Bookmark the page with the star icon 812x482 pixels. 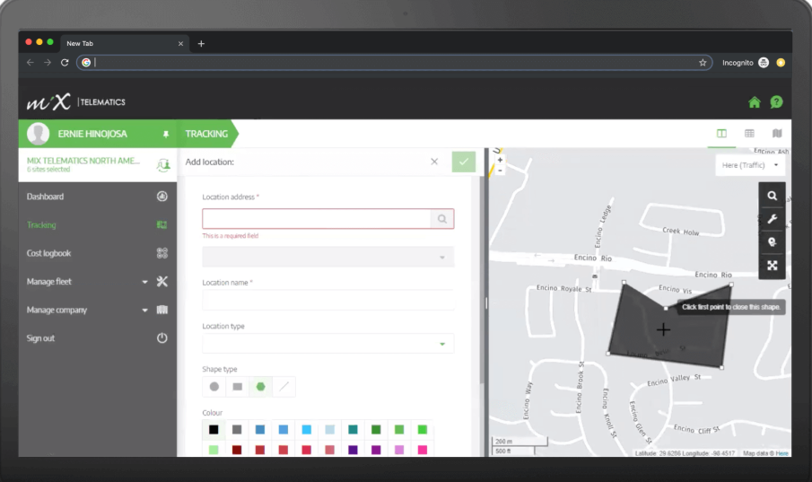pos(703,63)
